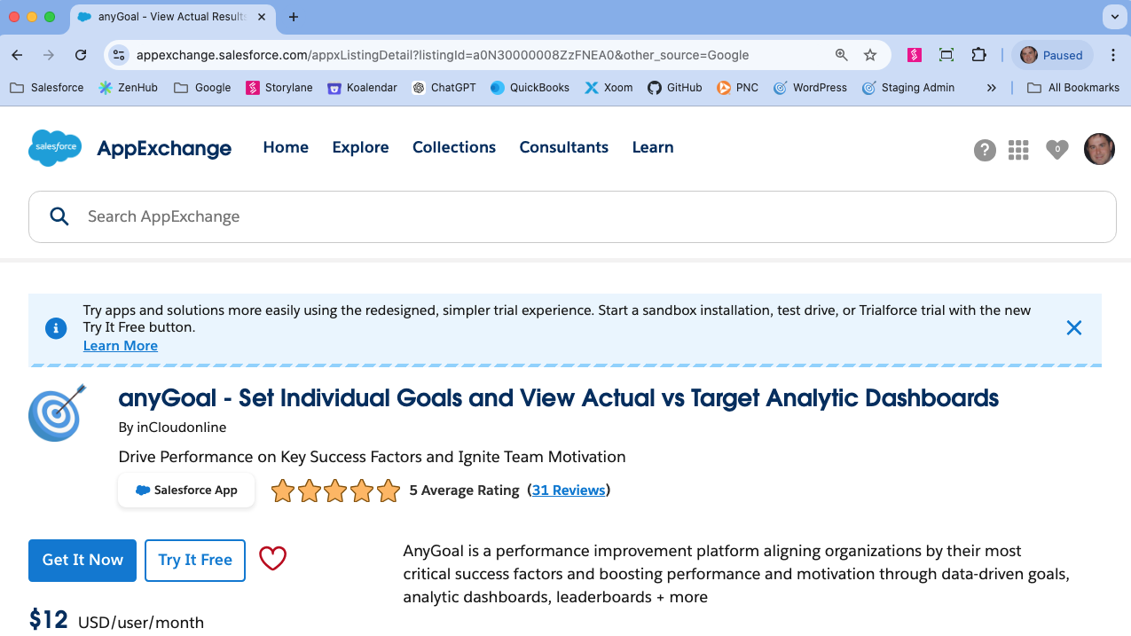Screen dimensions: 1131x636
Task: Open the App Launcher grid icon
Action: coord(1018,150)
